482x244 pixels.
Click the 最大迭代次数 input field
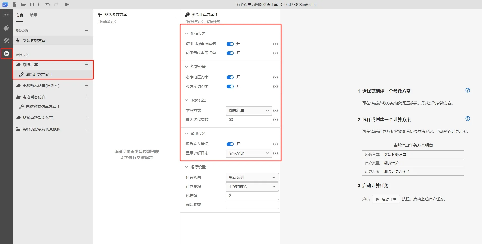(249, 120)
